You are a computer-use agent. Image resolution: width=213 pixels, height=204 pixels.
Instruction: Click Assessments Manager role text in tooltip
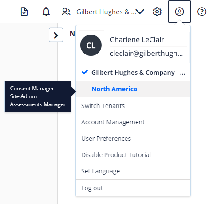point(38,104)
